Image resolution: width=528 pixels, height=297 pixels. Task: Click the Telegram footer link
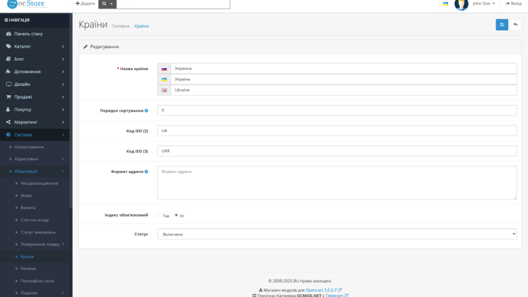coord(337,295)
